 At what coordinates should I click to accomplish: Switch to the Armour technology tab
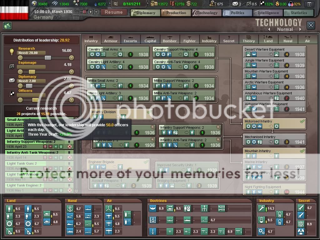[111, 39]
